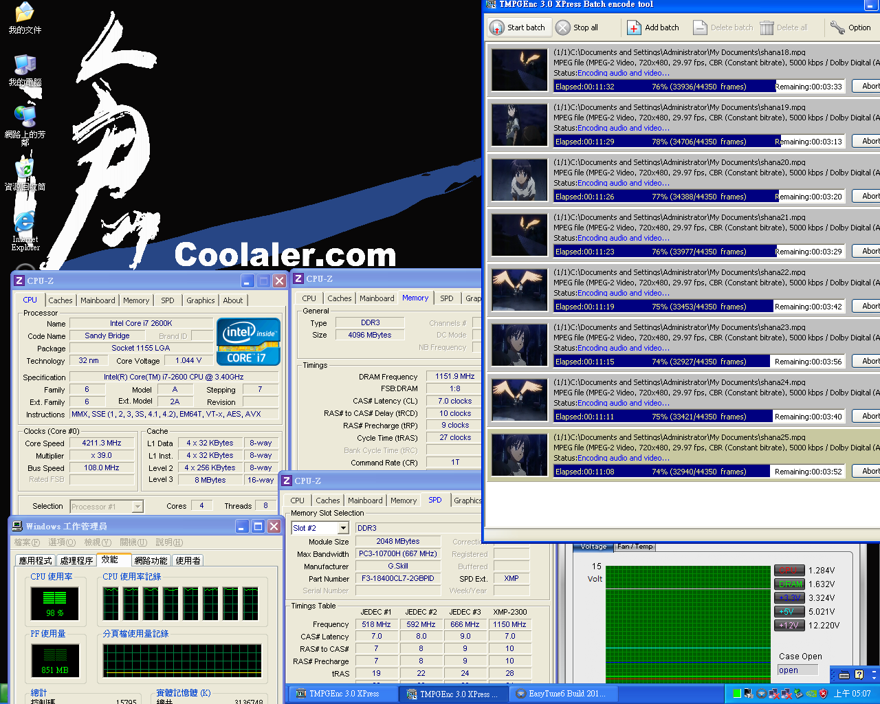Click Add batch in TMPGEnc toolbar

652,27
